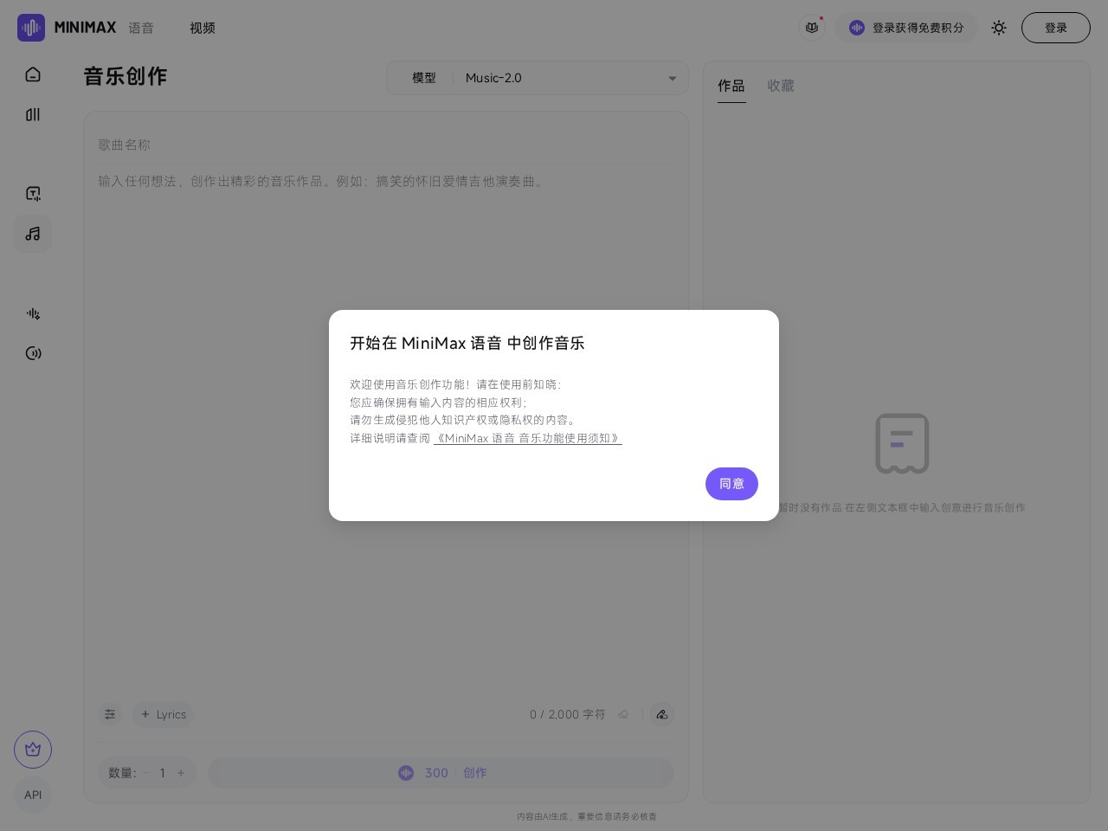Open the library icon in the sidebar
The height and width of the screenshot is (831, 1108).
pos(33,114)
